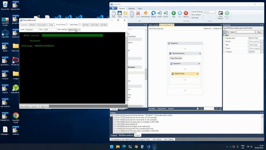Click the blue Stop icon in ribbon
Viewport: 266px width, 150px height.
pos(180,13)
